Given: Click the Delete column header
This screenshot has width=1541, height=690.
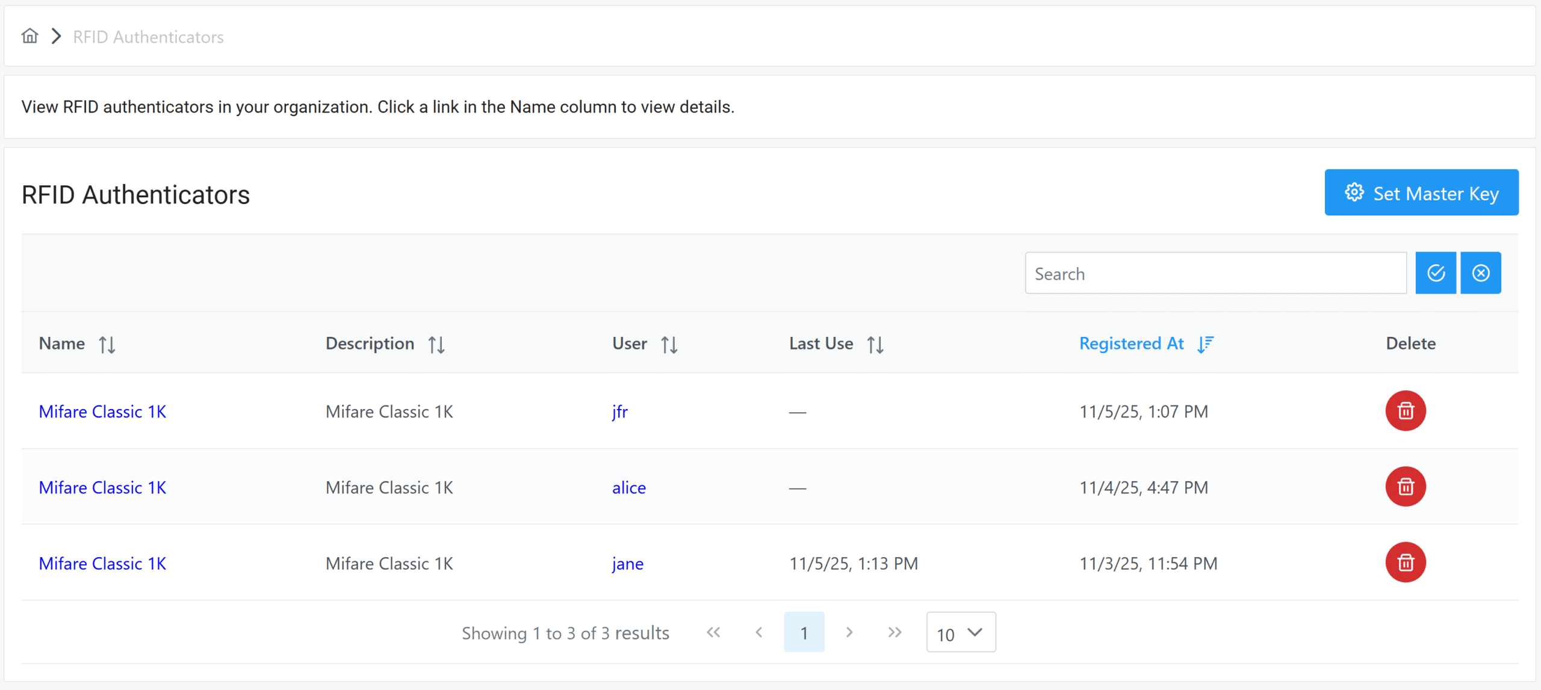Looking at the screenshot, I should click(1410, 343).
